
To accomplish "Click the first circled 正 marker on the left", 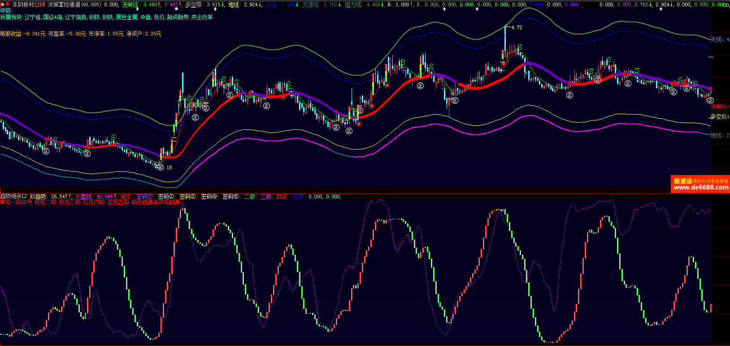I will point(46,151).
